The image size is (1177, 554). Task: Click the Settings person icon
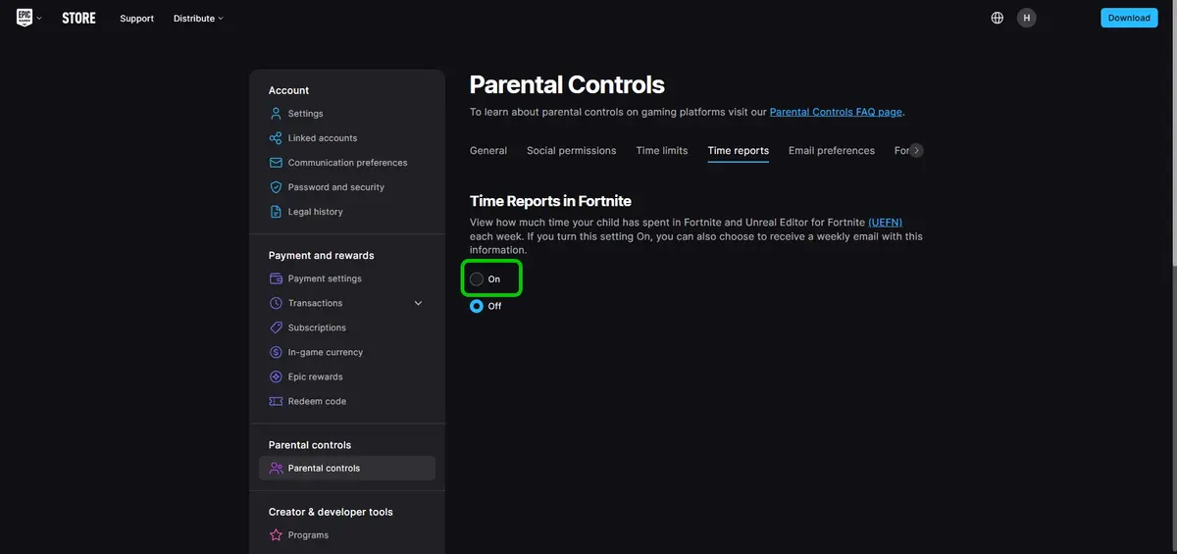[x=276, y=114]
